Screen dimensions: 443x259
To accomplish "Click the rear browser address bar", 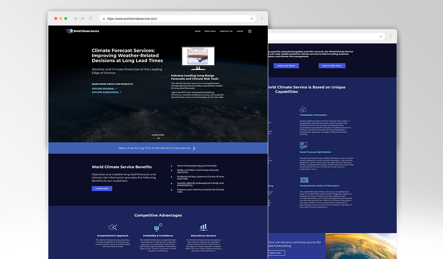I will click(326, 37).
